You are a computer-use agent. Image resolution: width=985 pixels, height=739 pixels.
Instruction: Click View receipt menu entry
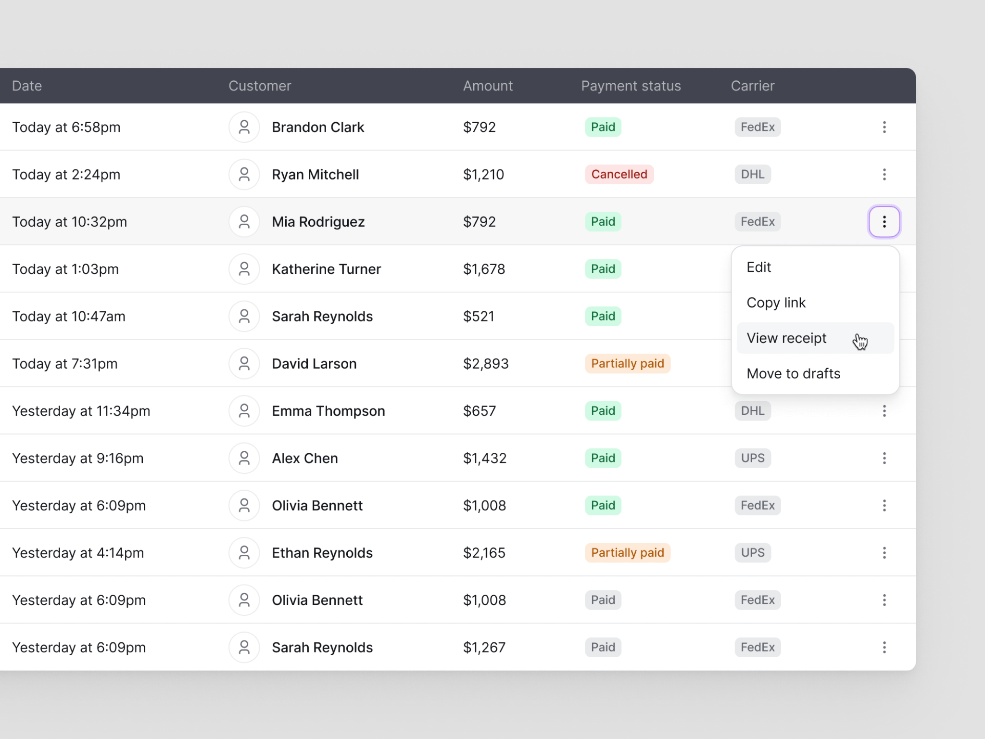(x=787, y=338)
